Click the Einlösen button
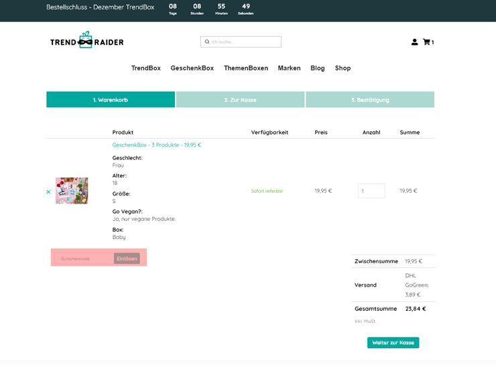The width and height of the screenshot is (496, 365). 127,259
